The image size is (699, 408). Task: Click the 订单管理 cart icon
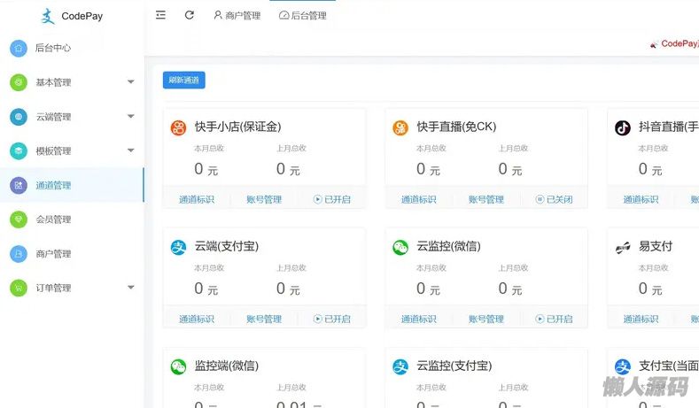click(x=19, y=289)
